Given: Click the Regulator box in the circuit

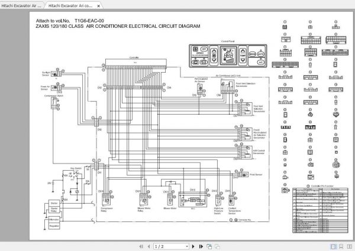Looking at the screenshot, I should tap(54, 226).
